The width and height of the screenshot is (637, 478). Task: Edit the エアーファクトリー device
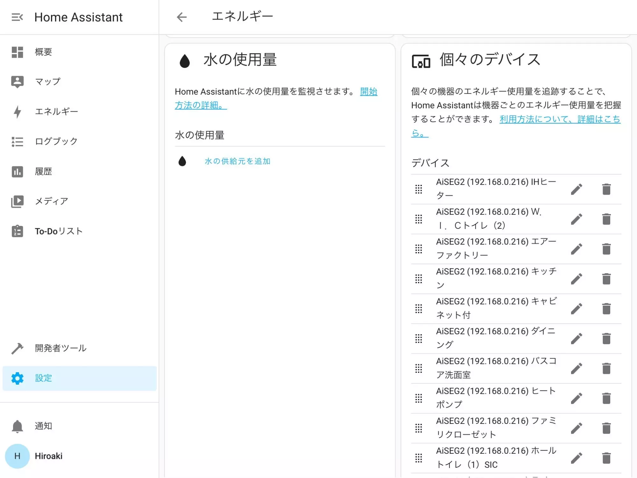(x=576, y=249)
